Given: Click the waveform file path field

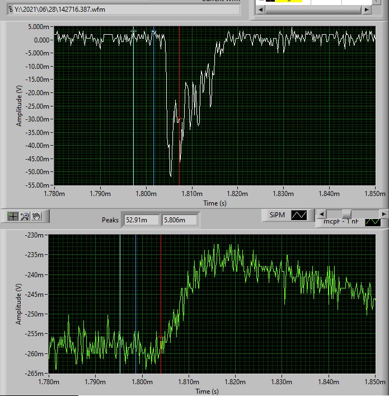Looking at the screenshot, I should click(123, 10).
